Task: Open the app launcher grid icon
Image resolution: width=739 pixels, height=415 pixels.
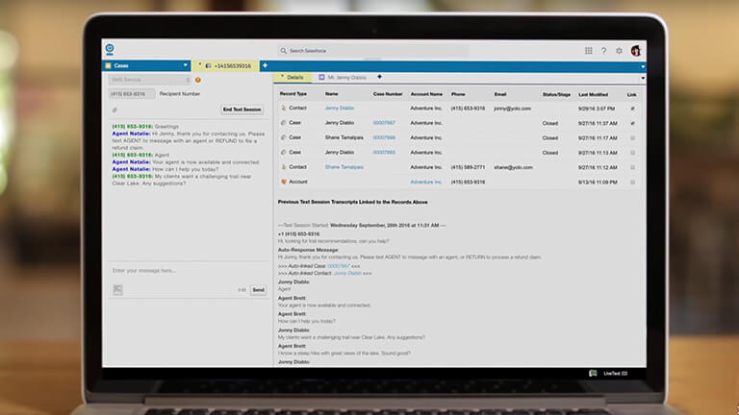Action: point(588,51)
